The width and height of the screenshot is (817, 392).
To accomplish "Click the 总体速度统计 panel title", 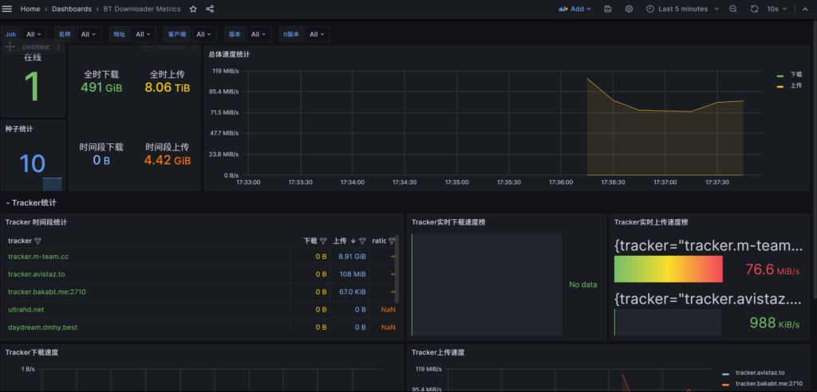I will 229,54.
